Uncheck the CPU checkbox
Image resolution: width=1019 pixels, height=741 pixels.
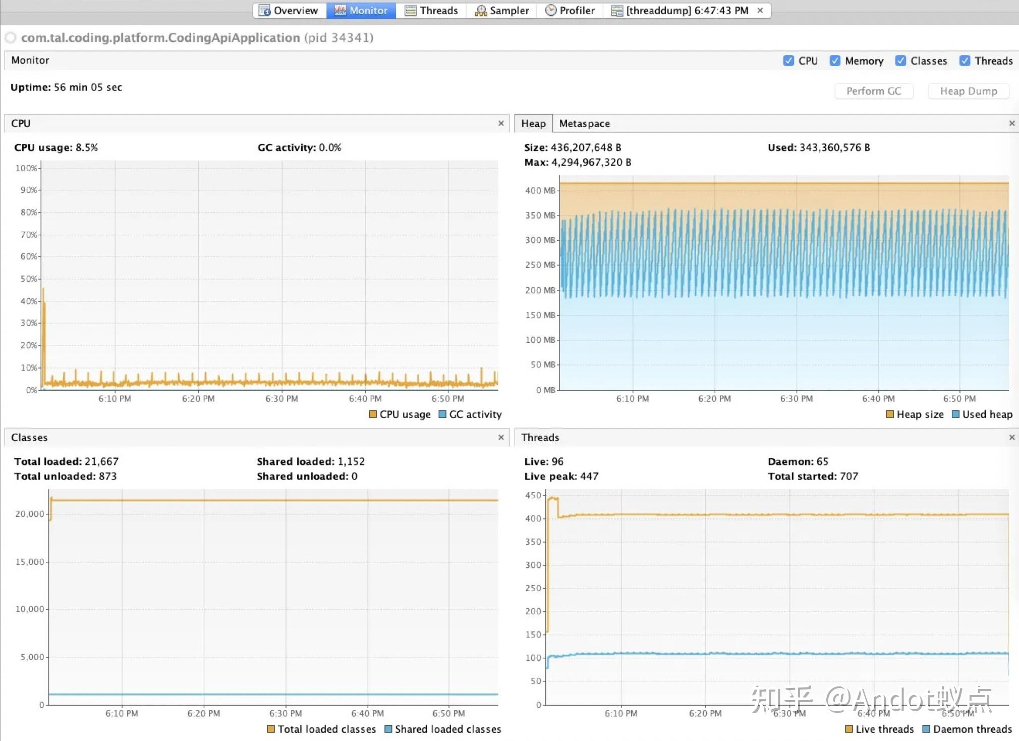[x=788, y=61]
